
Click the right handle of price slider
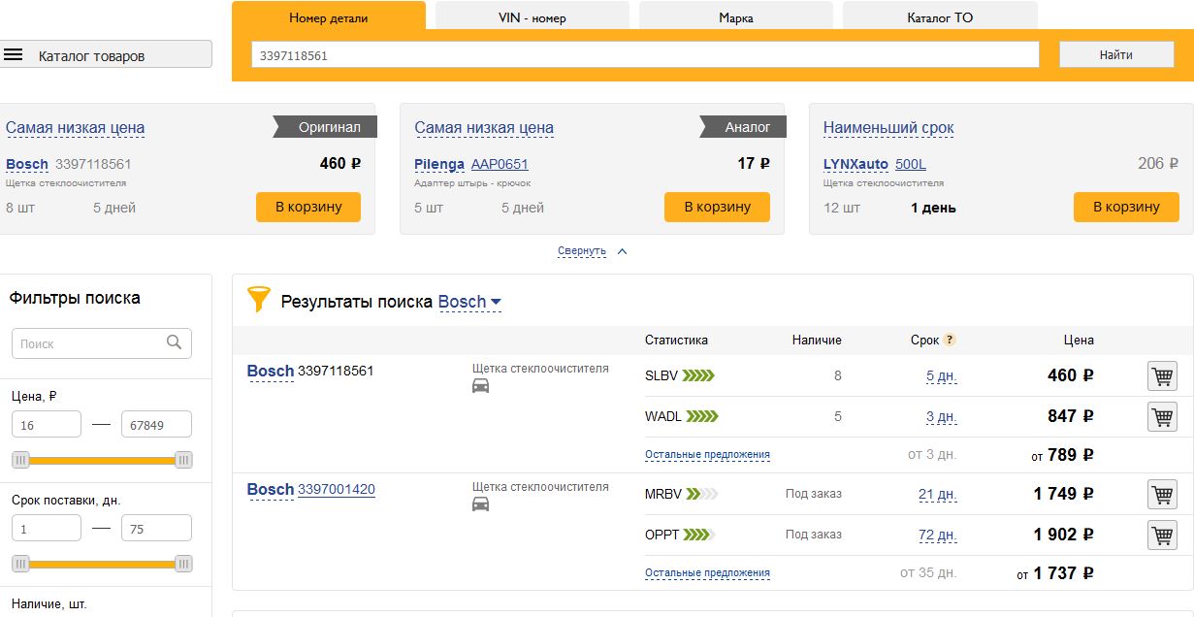tap(183, 460)
